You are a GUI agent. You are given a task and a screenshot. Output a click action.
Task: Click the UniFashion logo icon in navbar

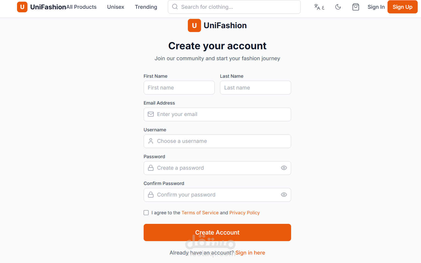22,7
